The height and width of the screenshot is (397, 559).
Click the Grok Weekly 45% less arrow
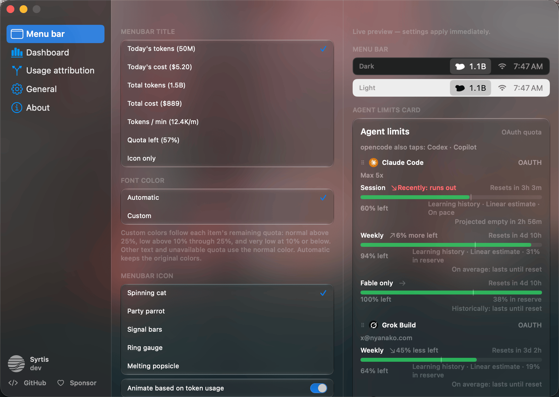392,351
